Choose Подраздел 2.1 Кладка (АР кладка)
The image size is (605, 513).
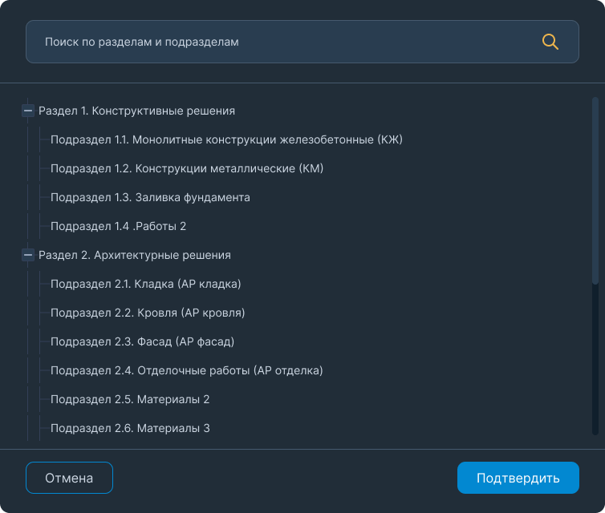[145, 285]
